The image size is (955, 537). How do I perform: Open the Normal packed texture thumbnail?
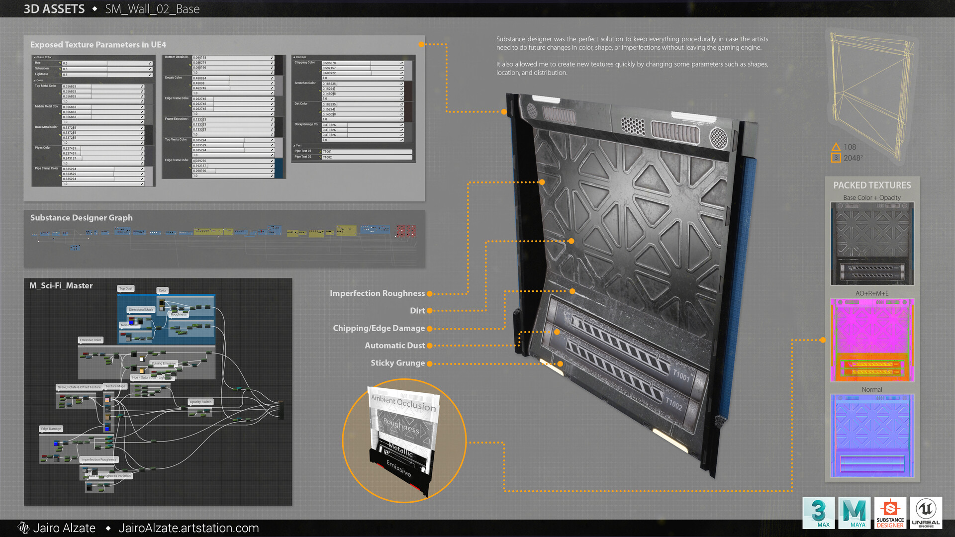pyautogui.click(x=872, y=436)
